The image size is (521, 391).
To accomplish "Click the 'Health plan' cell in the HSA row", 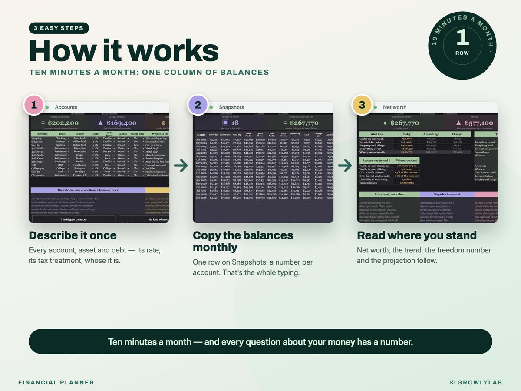I will (x=79, y=165).
